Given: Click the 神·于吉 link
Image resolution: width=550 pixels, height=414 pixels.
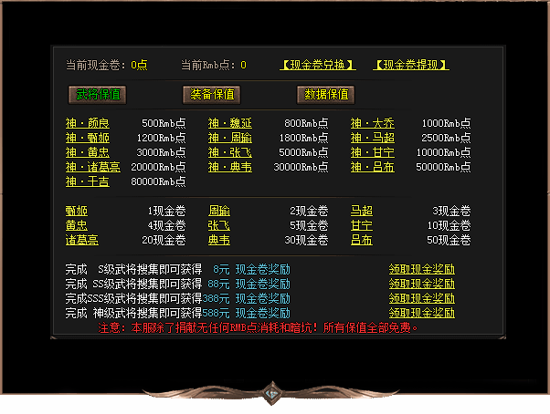Looking at the screenshot, I should pyautogui.click(x=87, y=181).
